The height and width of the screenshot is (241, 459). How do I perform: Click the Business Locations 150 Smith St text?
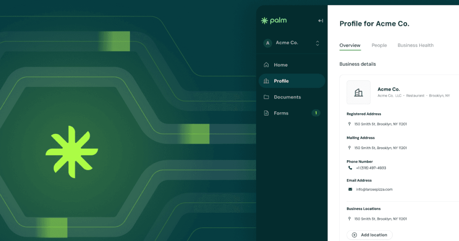tap(381, 219)
